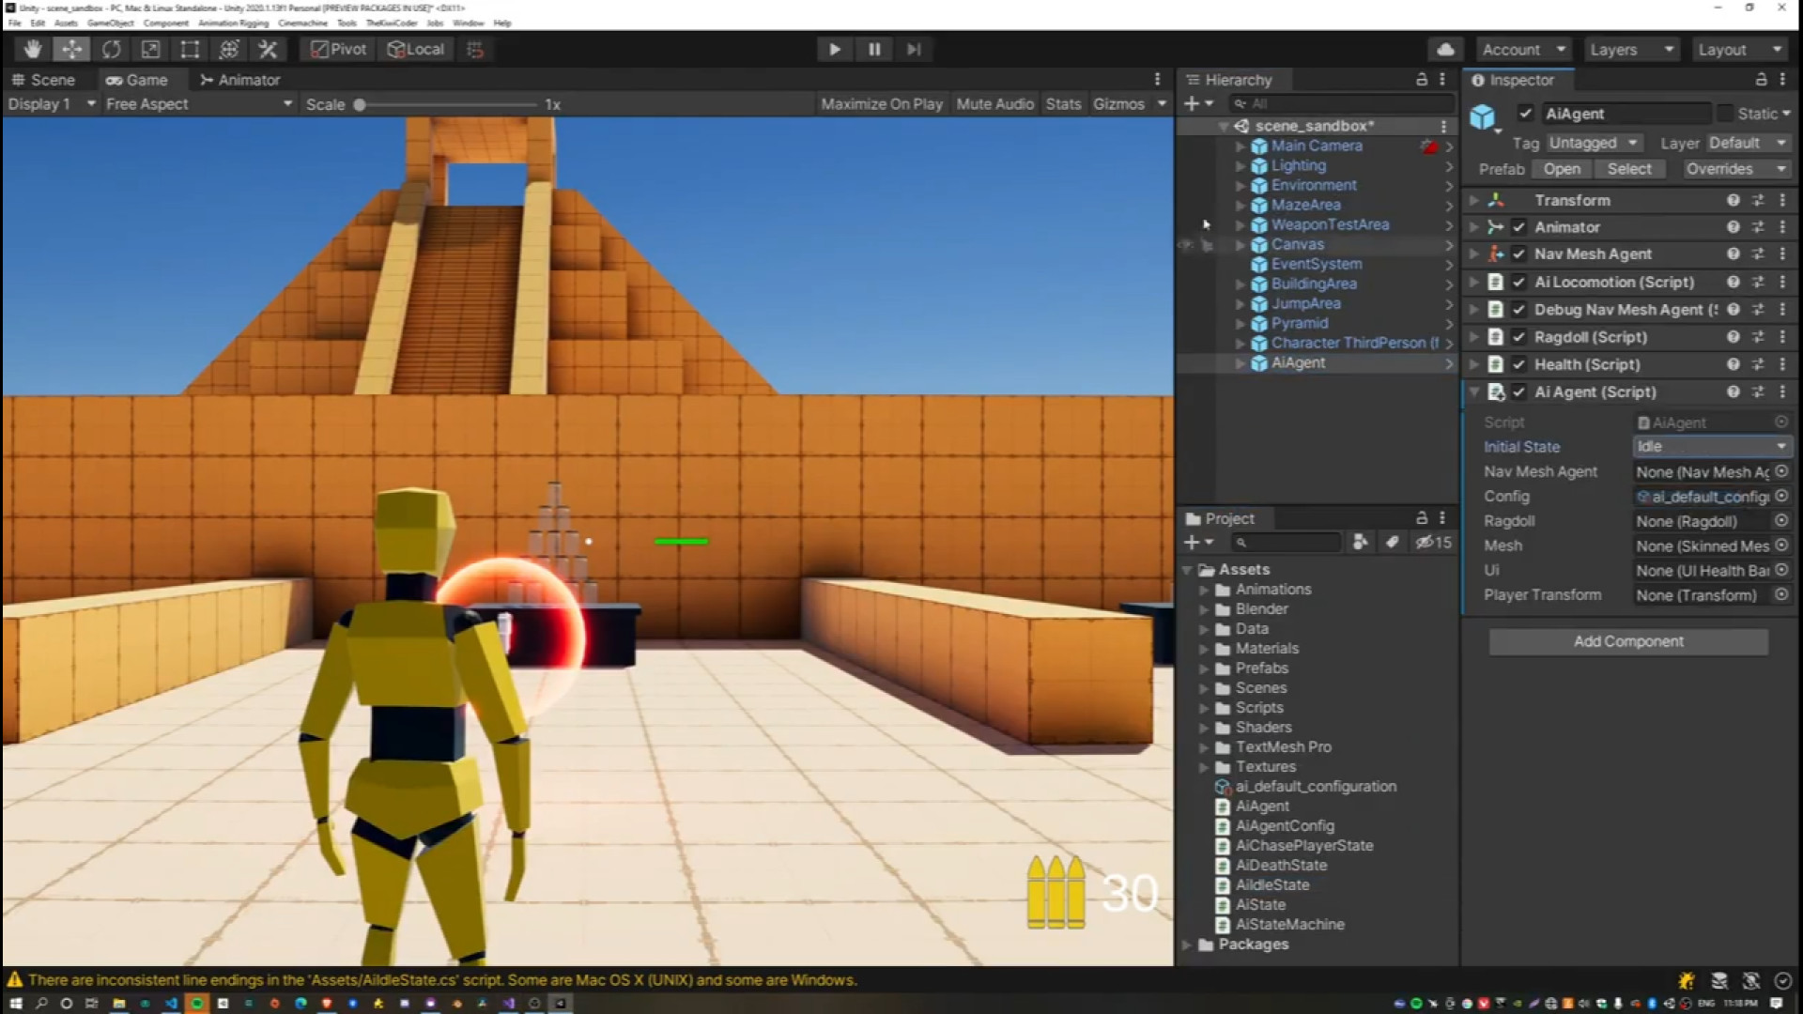1803x1014 pixels.
Task: Click the Maximize On Play button
Action: (x=881, y=104)
